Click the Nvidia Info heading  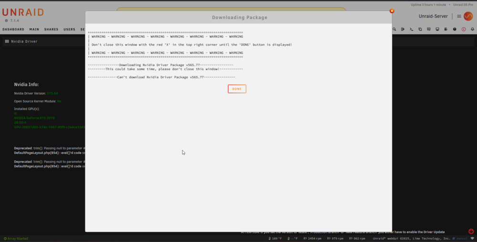[26, 85]
